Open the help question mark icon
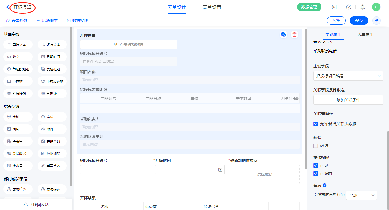 pyautogui.click(x=348, y=7)
